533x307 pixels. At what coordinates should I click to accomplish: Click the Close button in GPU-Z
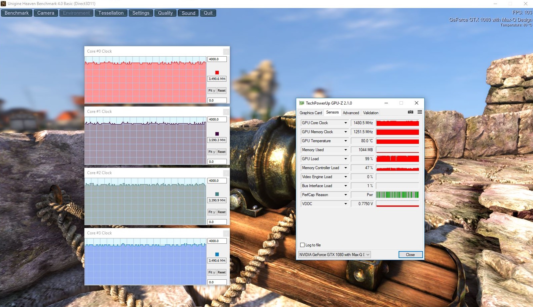(411, 255)
